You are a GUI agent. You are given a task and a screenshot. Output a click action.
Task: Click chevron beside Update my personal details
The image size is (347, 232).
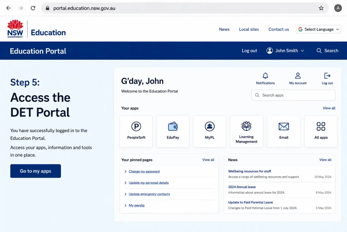point(125,183)
